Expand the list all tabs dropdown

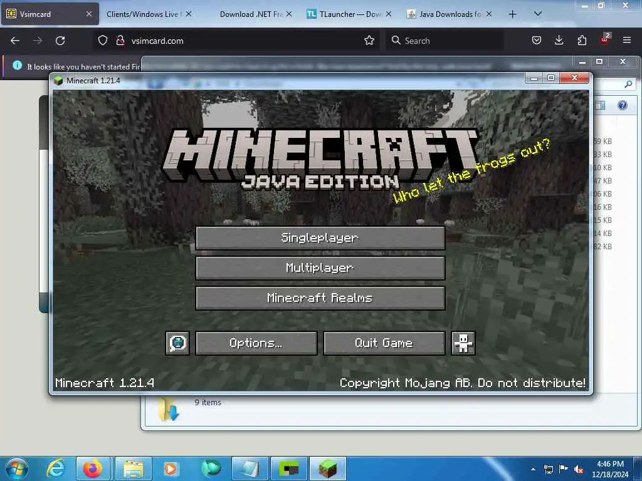(538, 14)
